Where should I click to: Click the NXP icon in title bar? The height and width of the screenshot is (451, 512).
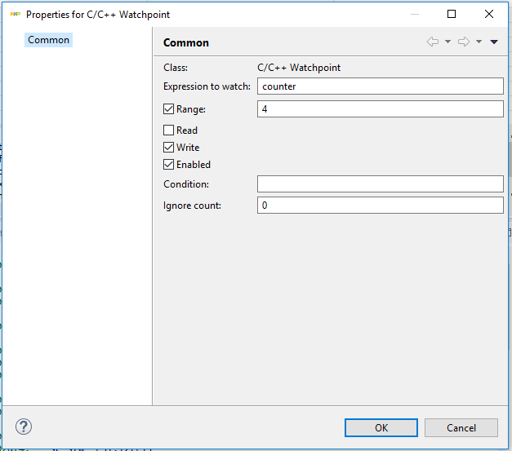[15, 15]
